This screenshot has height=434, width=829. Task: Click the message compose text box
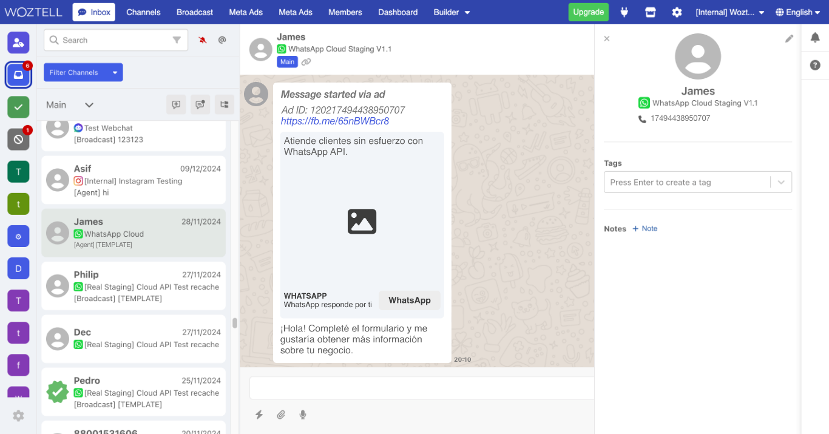pos(422,388)
